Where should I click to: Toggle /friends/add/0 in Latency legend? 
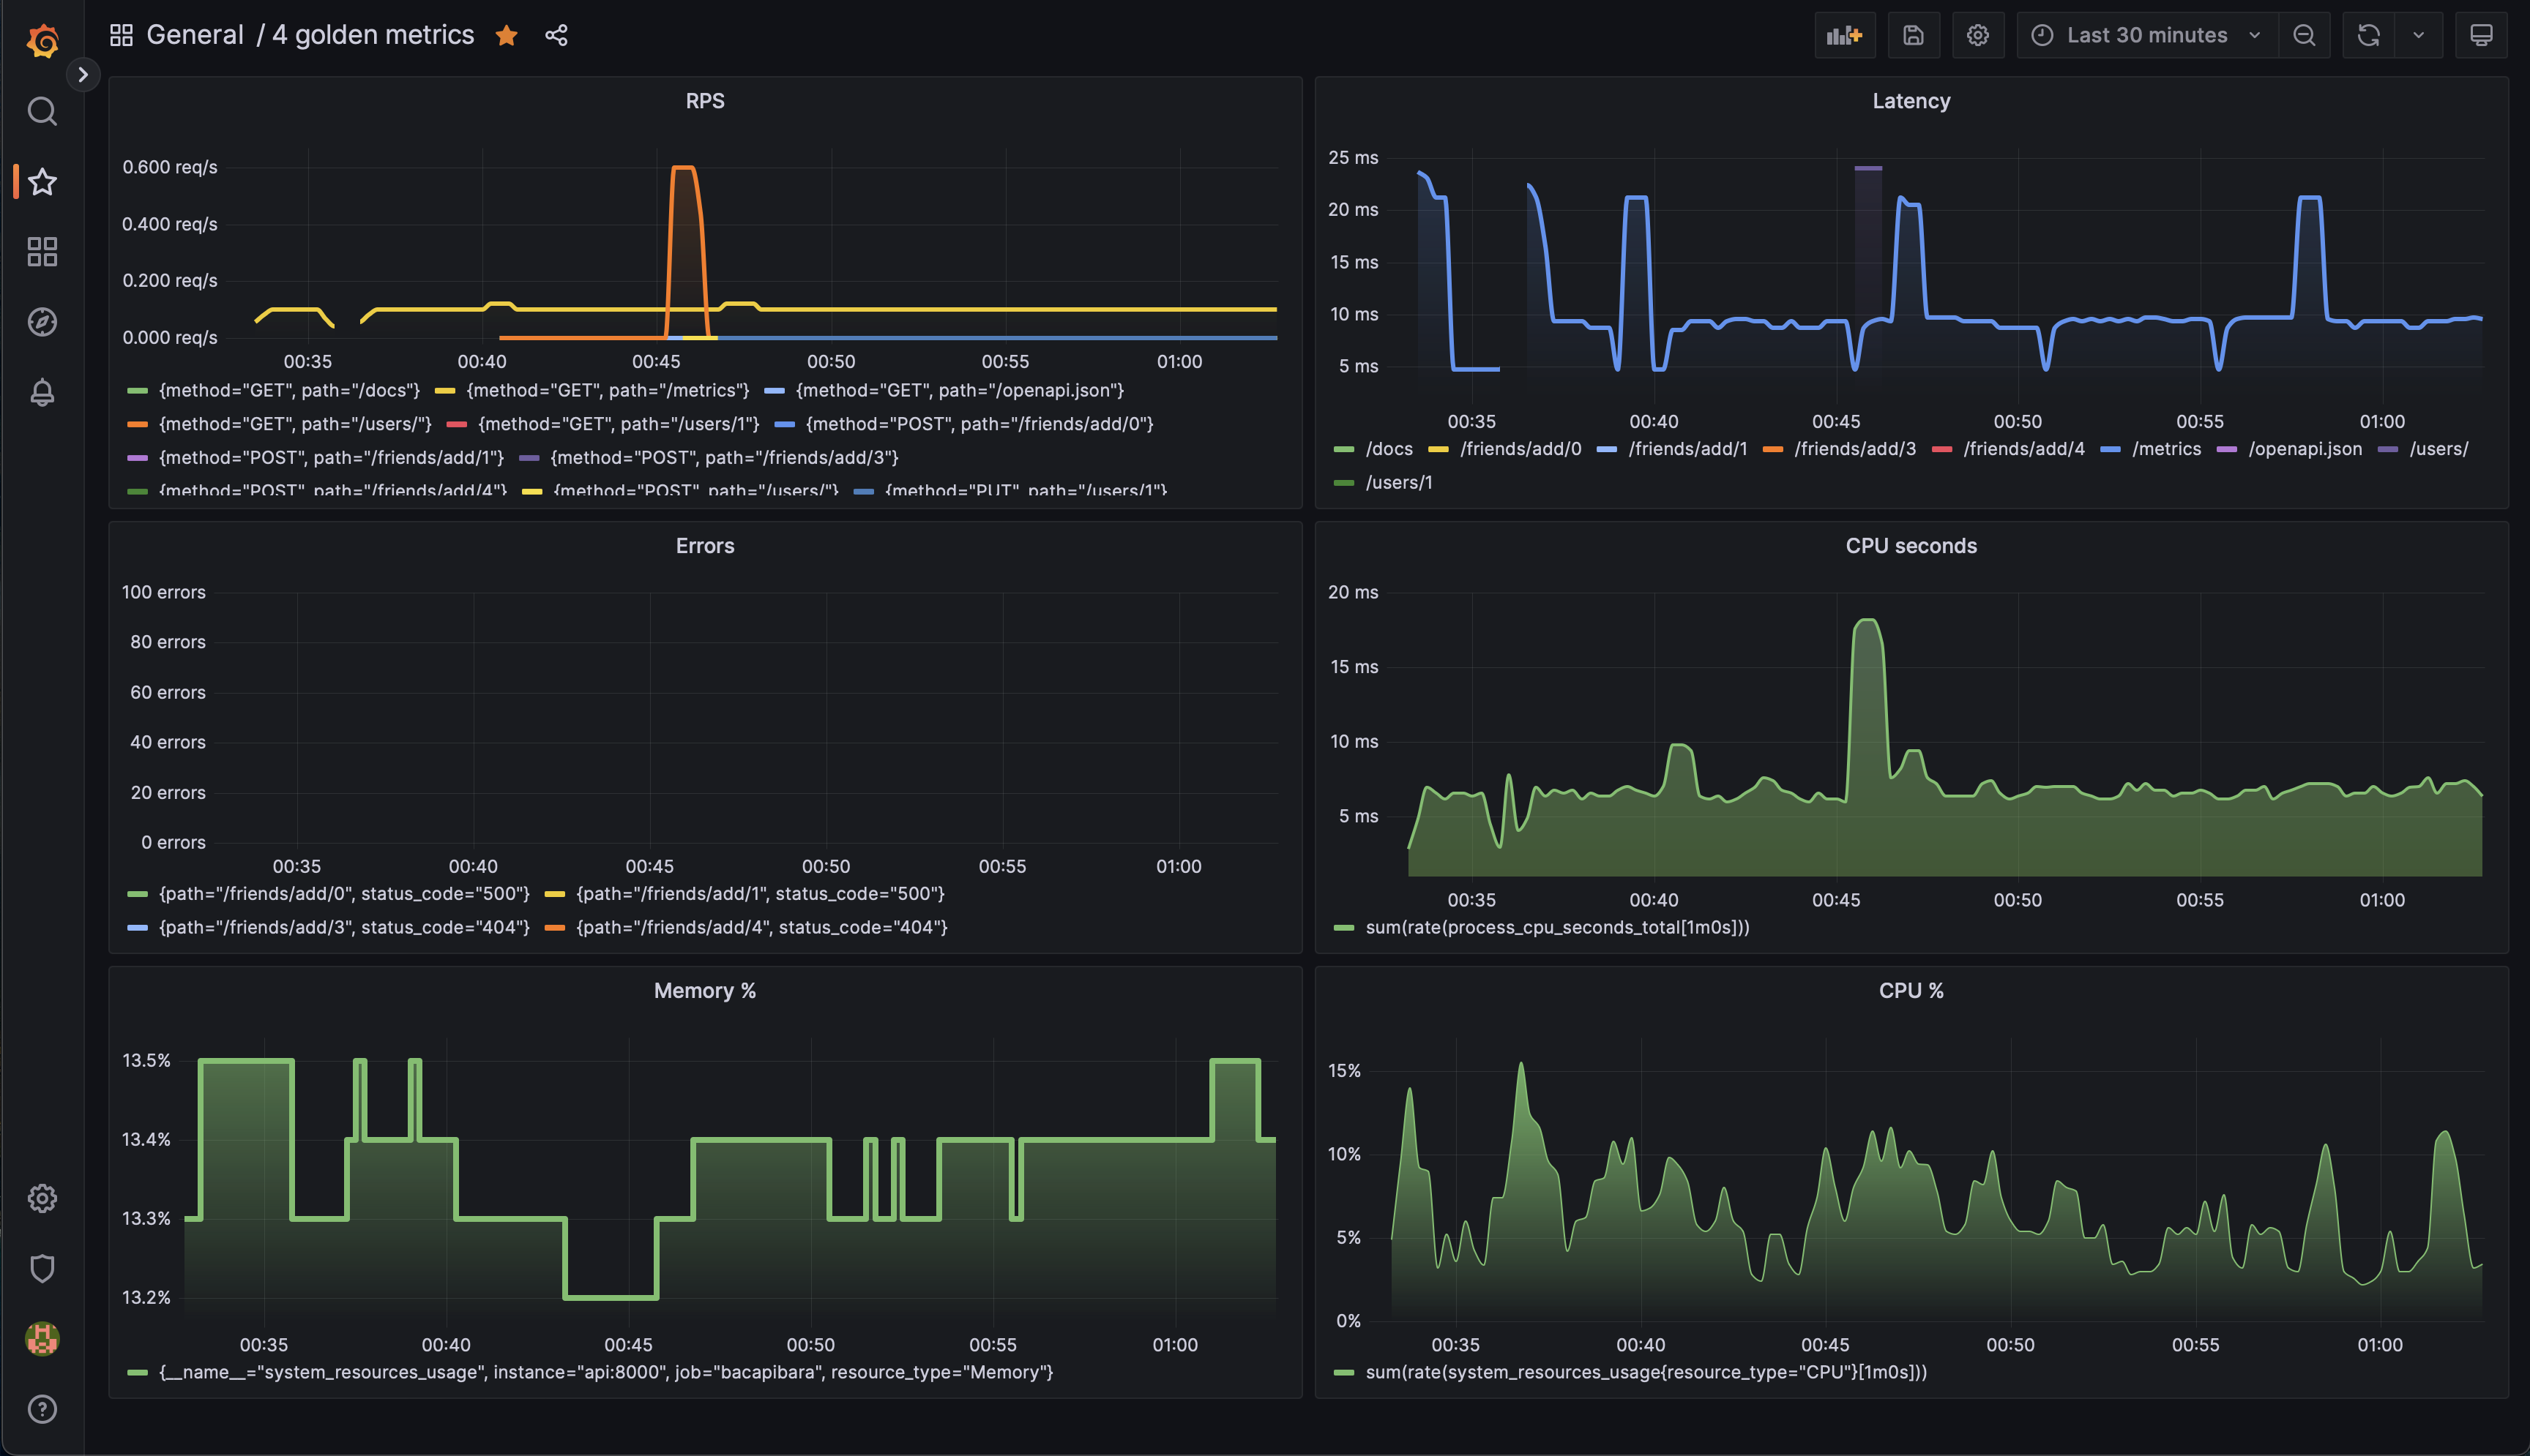(1520, 449)
